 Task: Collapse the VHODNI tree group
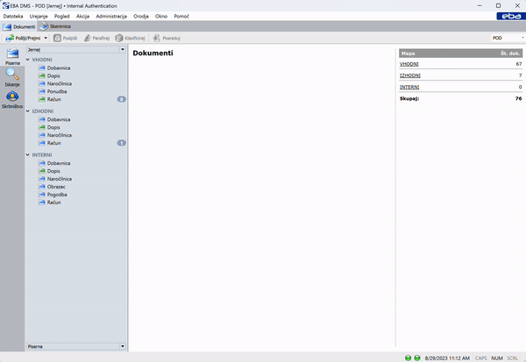coord(27,60)
